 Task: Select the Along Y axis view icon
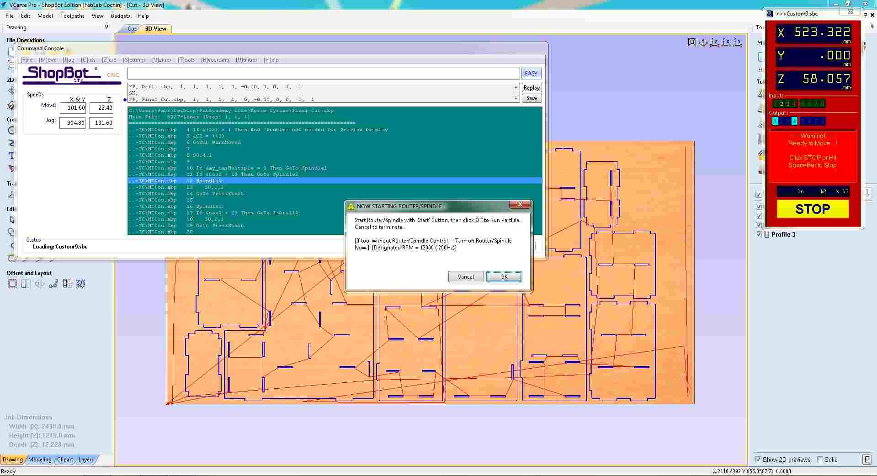(737, 42)
